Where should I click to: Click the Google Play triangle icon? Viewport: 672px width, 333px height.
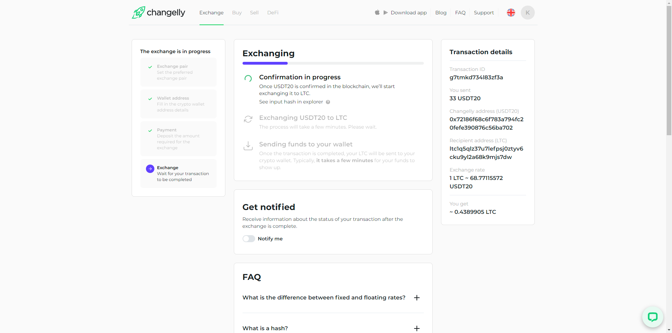(x=385, y=13)
